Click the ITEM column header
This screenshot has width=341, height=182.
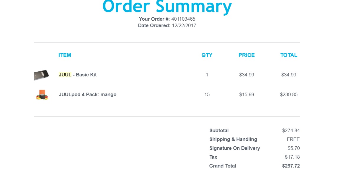(x=65, y=55)
